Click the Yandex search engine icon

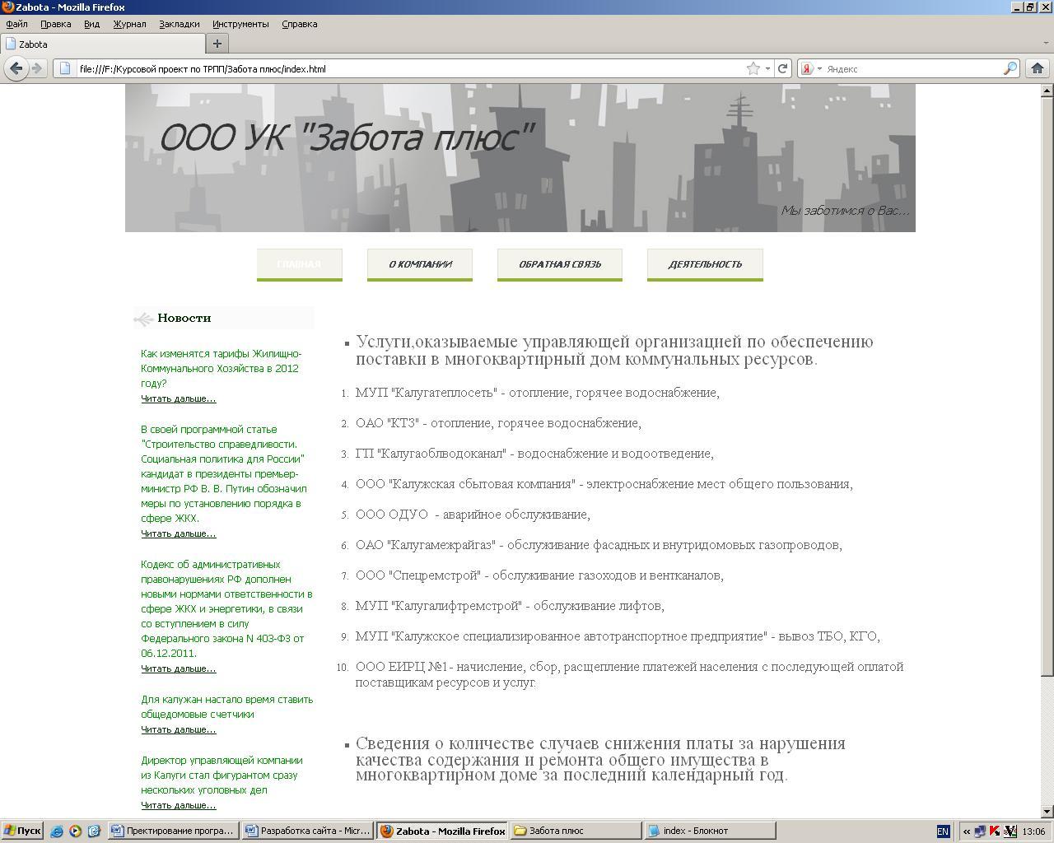808,68
